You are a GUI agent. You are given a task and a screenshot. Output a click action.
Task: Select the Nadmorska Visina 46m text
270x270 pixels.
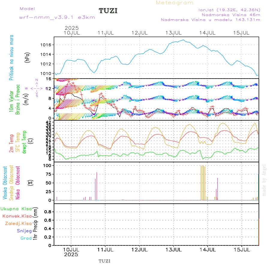click(x=231, y=14)
